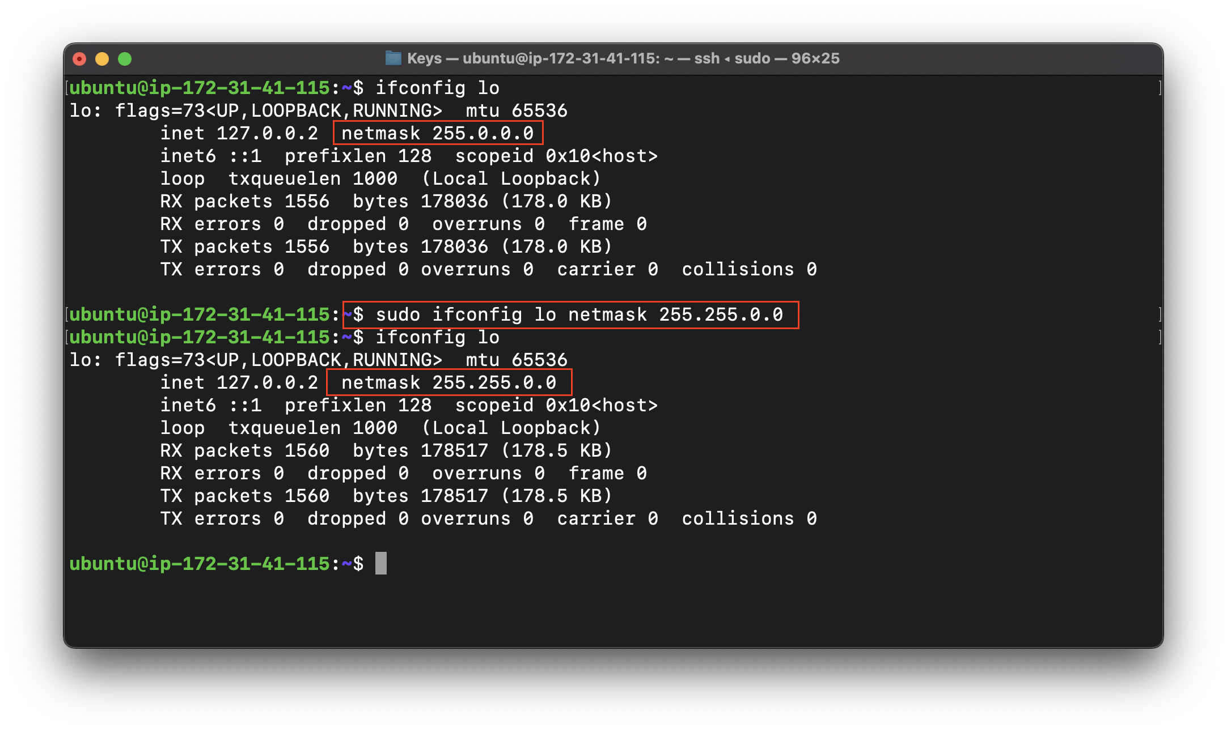
Task: Click 'mtu 65536' in first lo output
Action: tap(517, 110)
